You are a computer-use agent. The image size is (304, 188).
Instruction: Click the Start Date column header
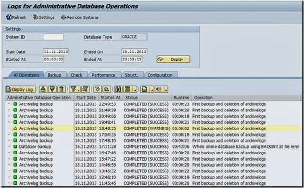(86, 98)
